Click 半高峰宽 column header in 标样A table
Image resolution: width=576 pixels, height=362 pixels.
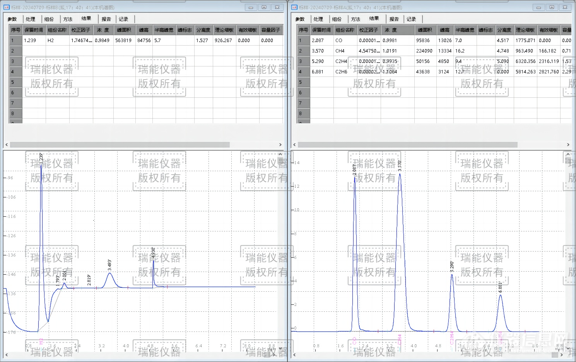pyautogui.click(x=465, y=30)
